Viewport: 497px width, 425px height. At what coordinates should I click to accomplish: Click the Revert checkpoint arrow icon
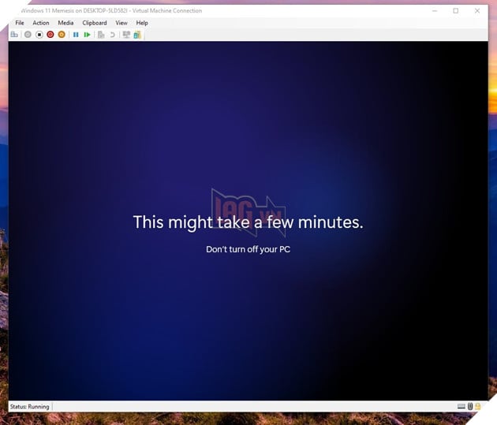112,35
